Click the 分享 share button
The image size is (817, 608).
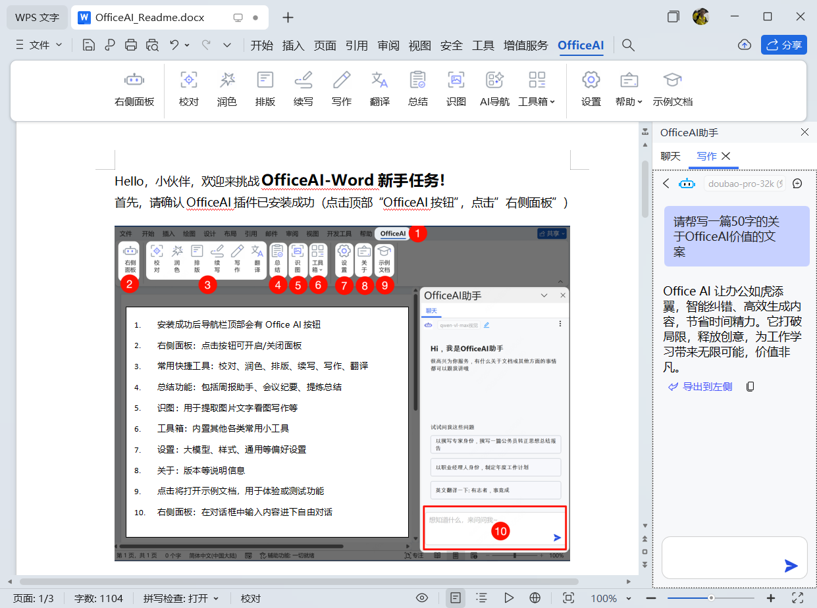783,45
